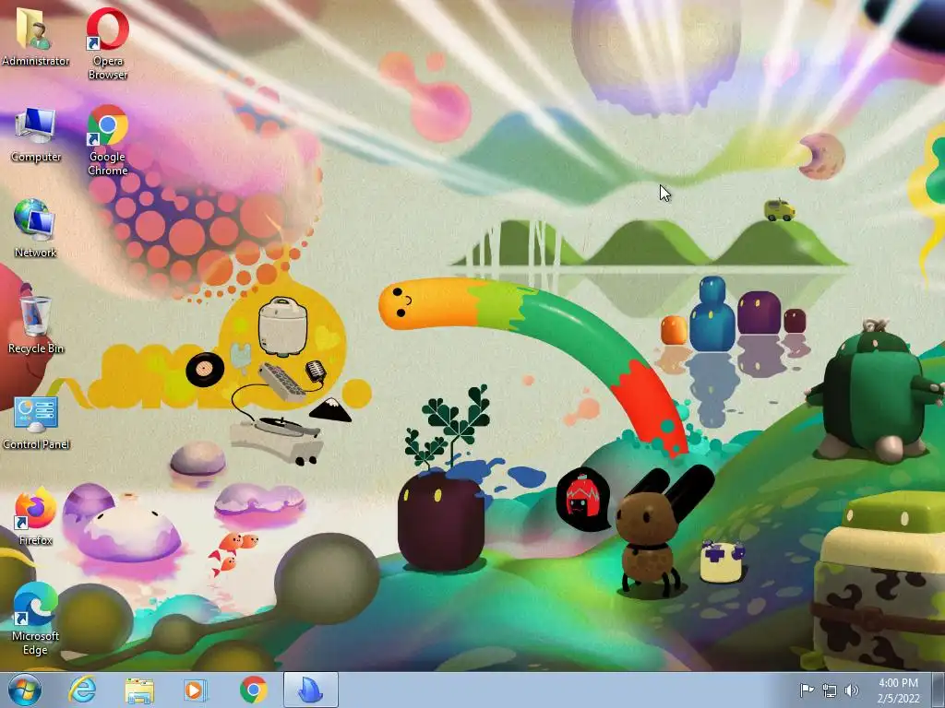This screenshot has width=945, height=708.
Task: Select the Computer desktop icon
Action: click(x=35, y=135)
